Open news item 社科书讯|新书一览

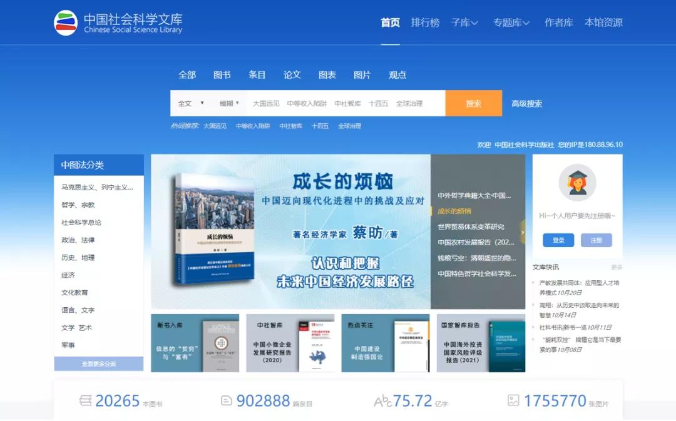click(x=575, y=328)
